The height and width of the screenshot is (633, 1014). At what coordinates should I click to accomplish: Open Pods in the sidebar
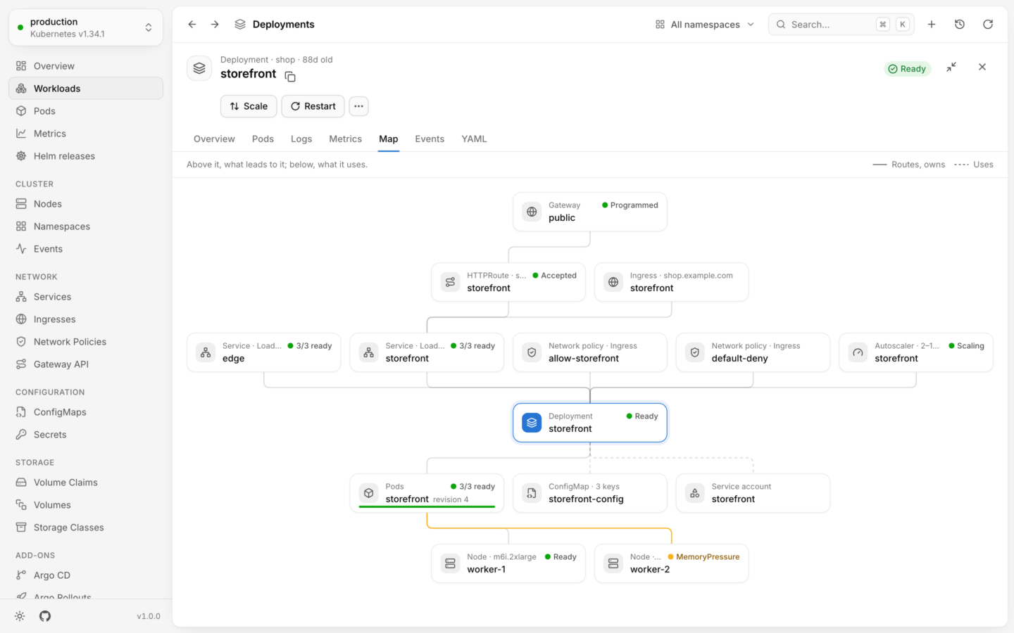click(86, 111)
